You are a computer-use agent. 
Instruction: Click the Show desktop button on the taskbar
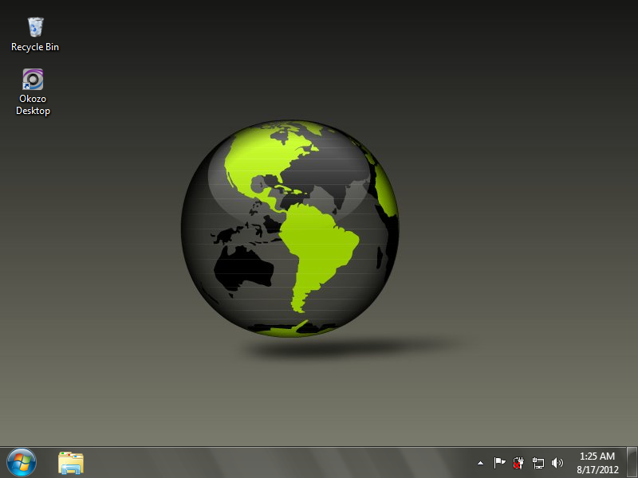coord(632,463)
